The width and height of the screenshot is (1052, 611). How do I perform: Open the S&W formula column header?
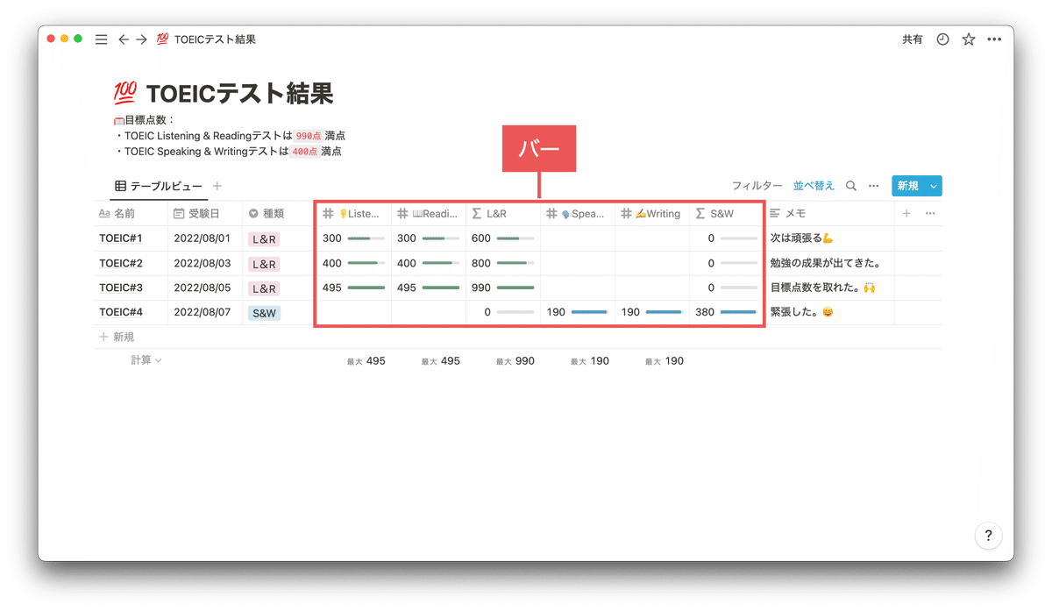(727, 213)
